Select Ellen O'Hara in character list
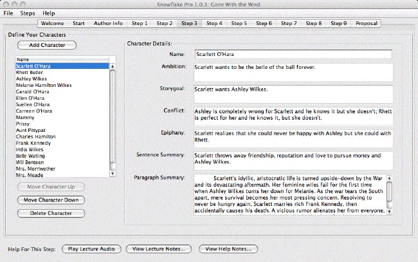The width and height of the screenshot is (418, 262). click(62, 98)
